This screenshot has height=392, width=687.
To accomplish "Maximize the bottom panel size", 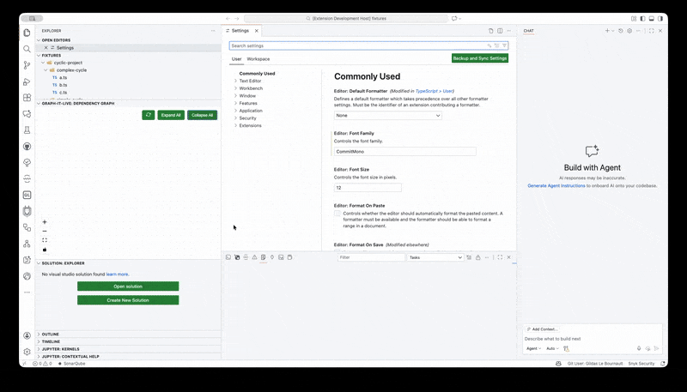I will pos(500,257).
